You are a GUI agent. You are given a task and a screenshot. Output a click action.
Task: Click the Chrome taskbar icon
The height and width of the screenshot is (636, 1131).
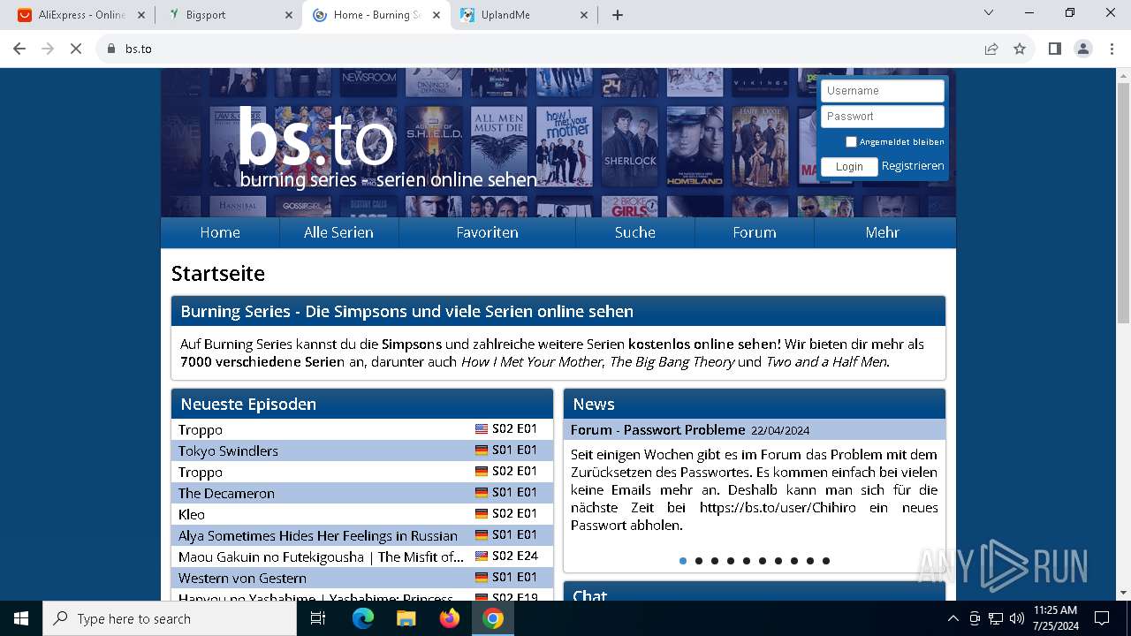(493, 618)
